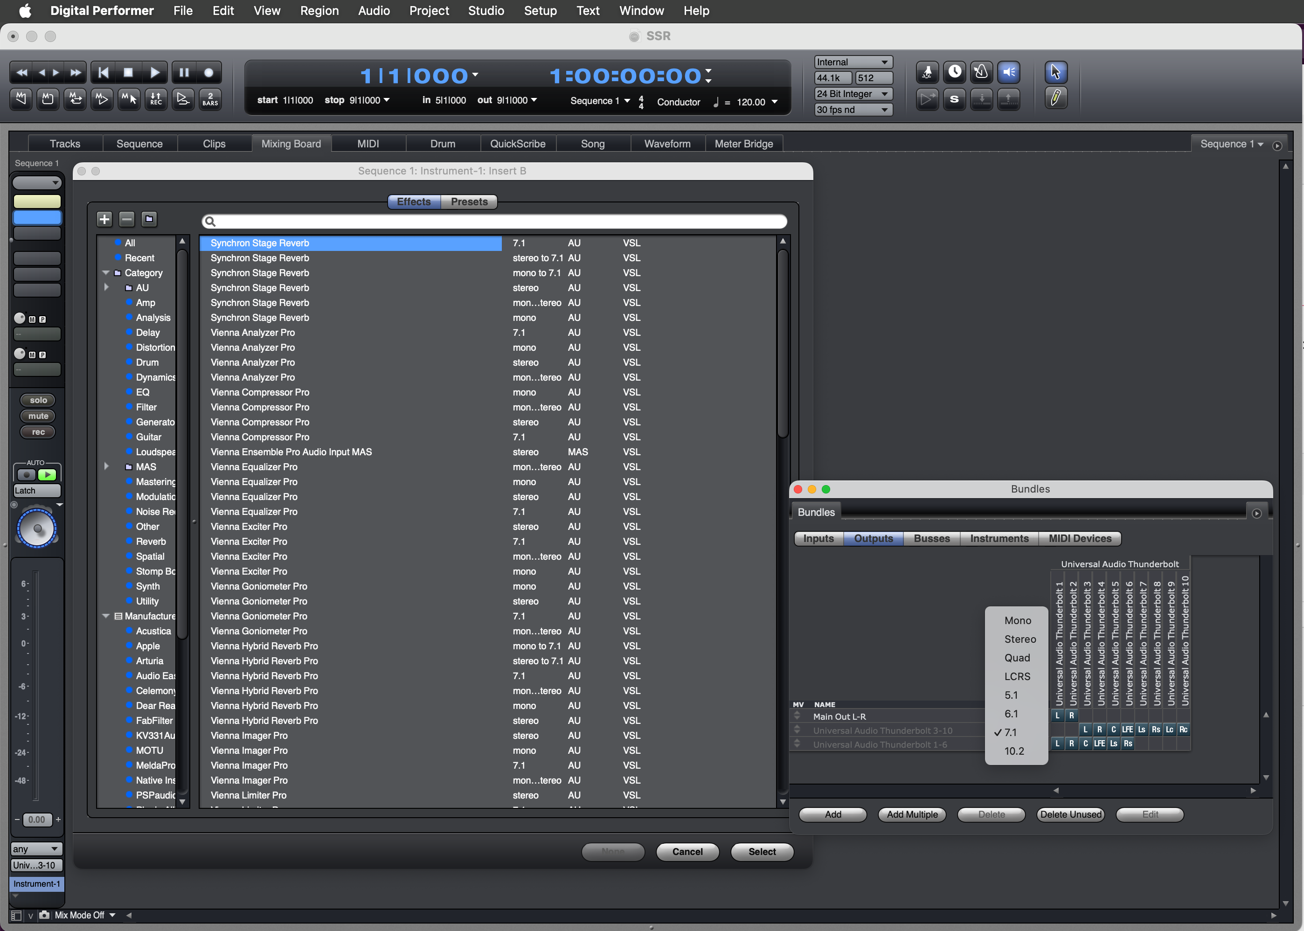Image resolution: width=1304 pixels, height=931 pixels.
Task: Stop playback in the transport
Action: tap(128, 73)
